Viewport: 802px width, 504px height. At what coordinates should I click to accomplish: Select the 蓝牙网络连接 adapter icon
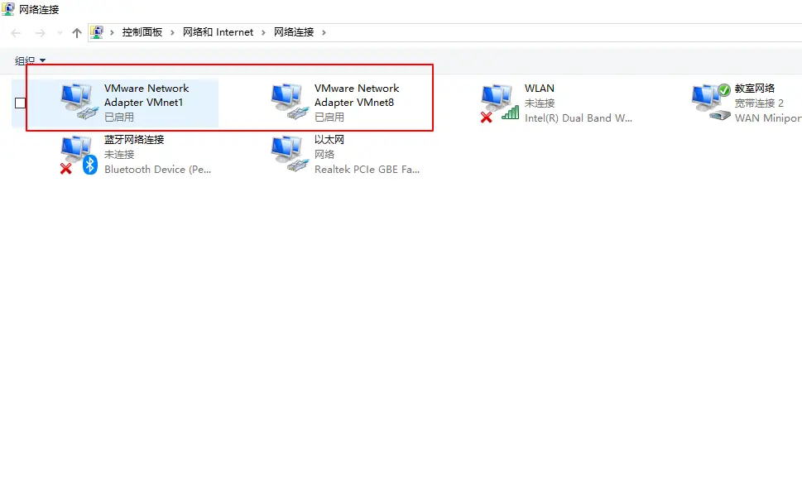coord(79,155)
